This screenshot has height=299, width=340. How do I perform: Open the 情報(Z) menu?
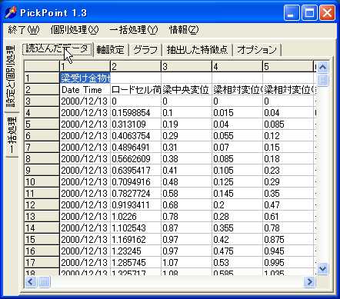click(x=184, y=30)
